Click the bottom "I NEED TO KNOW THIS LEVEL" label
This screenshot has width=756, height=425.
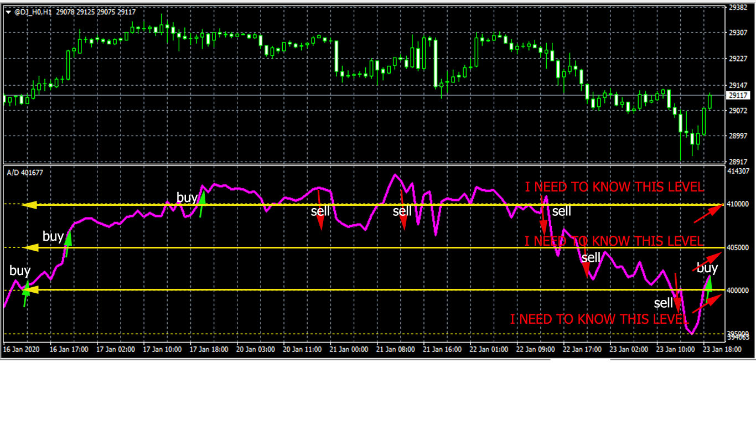[x=599, y=319]
